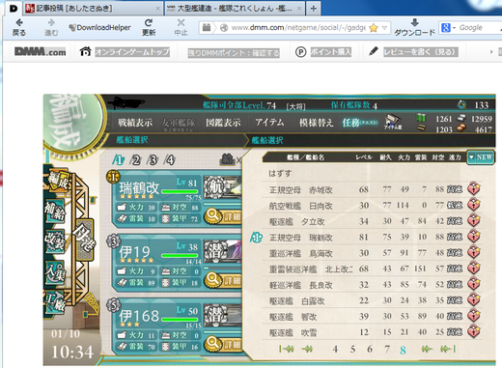Open the 改装 remodel sidebar icon
Screen dimensions: 502x368
55,241
